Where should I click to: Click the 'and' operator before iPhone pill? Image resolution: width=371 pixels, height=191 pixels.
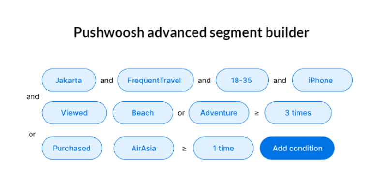tap(280, 81)
